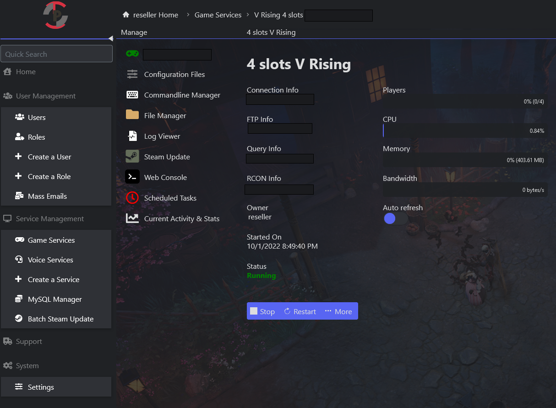Collapse the Service Management section

pos(50,219)
